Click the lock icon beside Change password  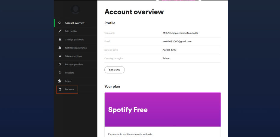(60, 40)
